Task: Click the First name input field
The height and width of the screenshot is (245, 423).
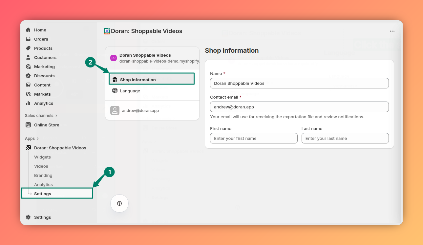Action: coord(254,138)
